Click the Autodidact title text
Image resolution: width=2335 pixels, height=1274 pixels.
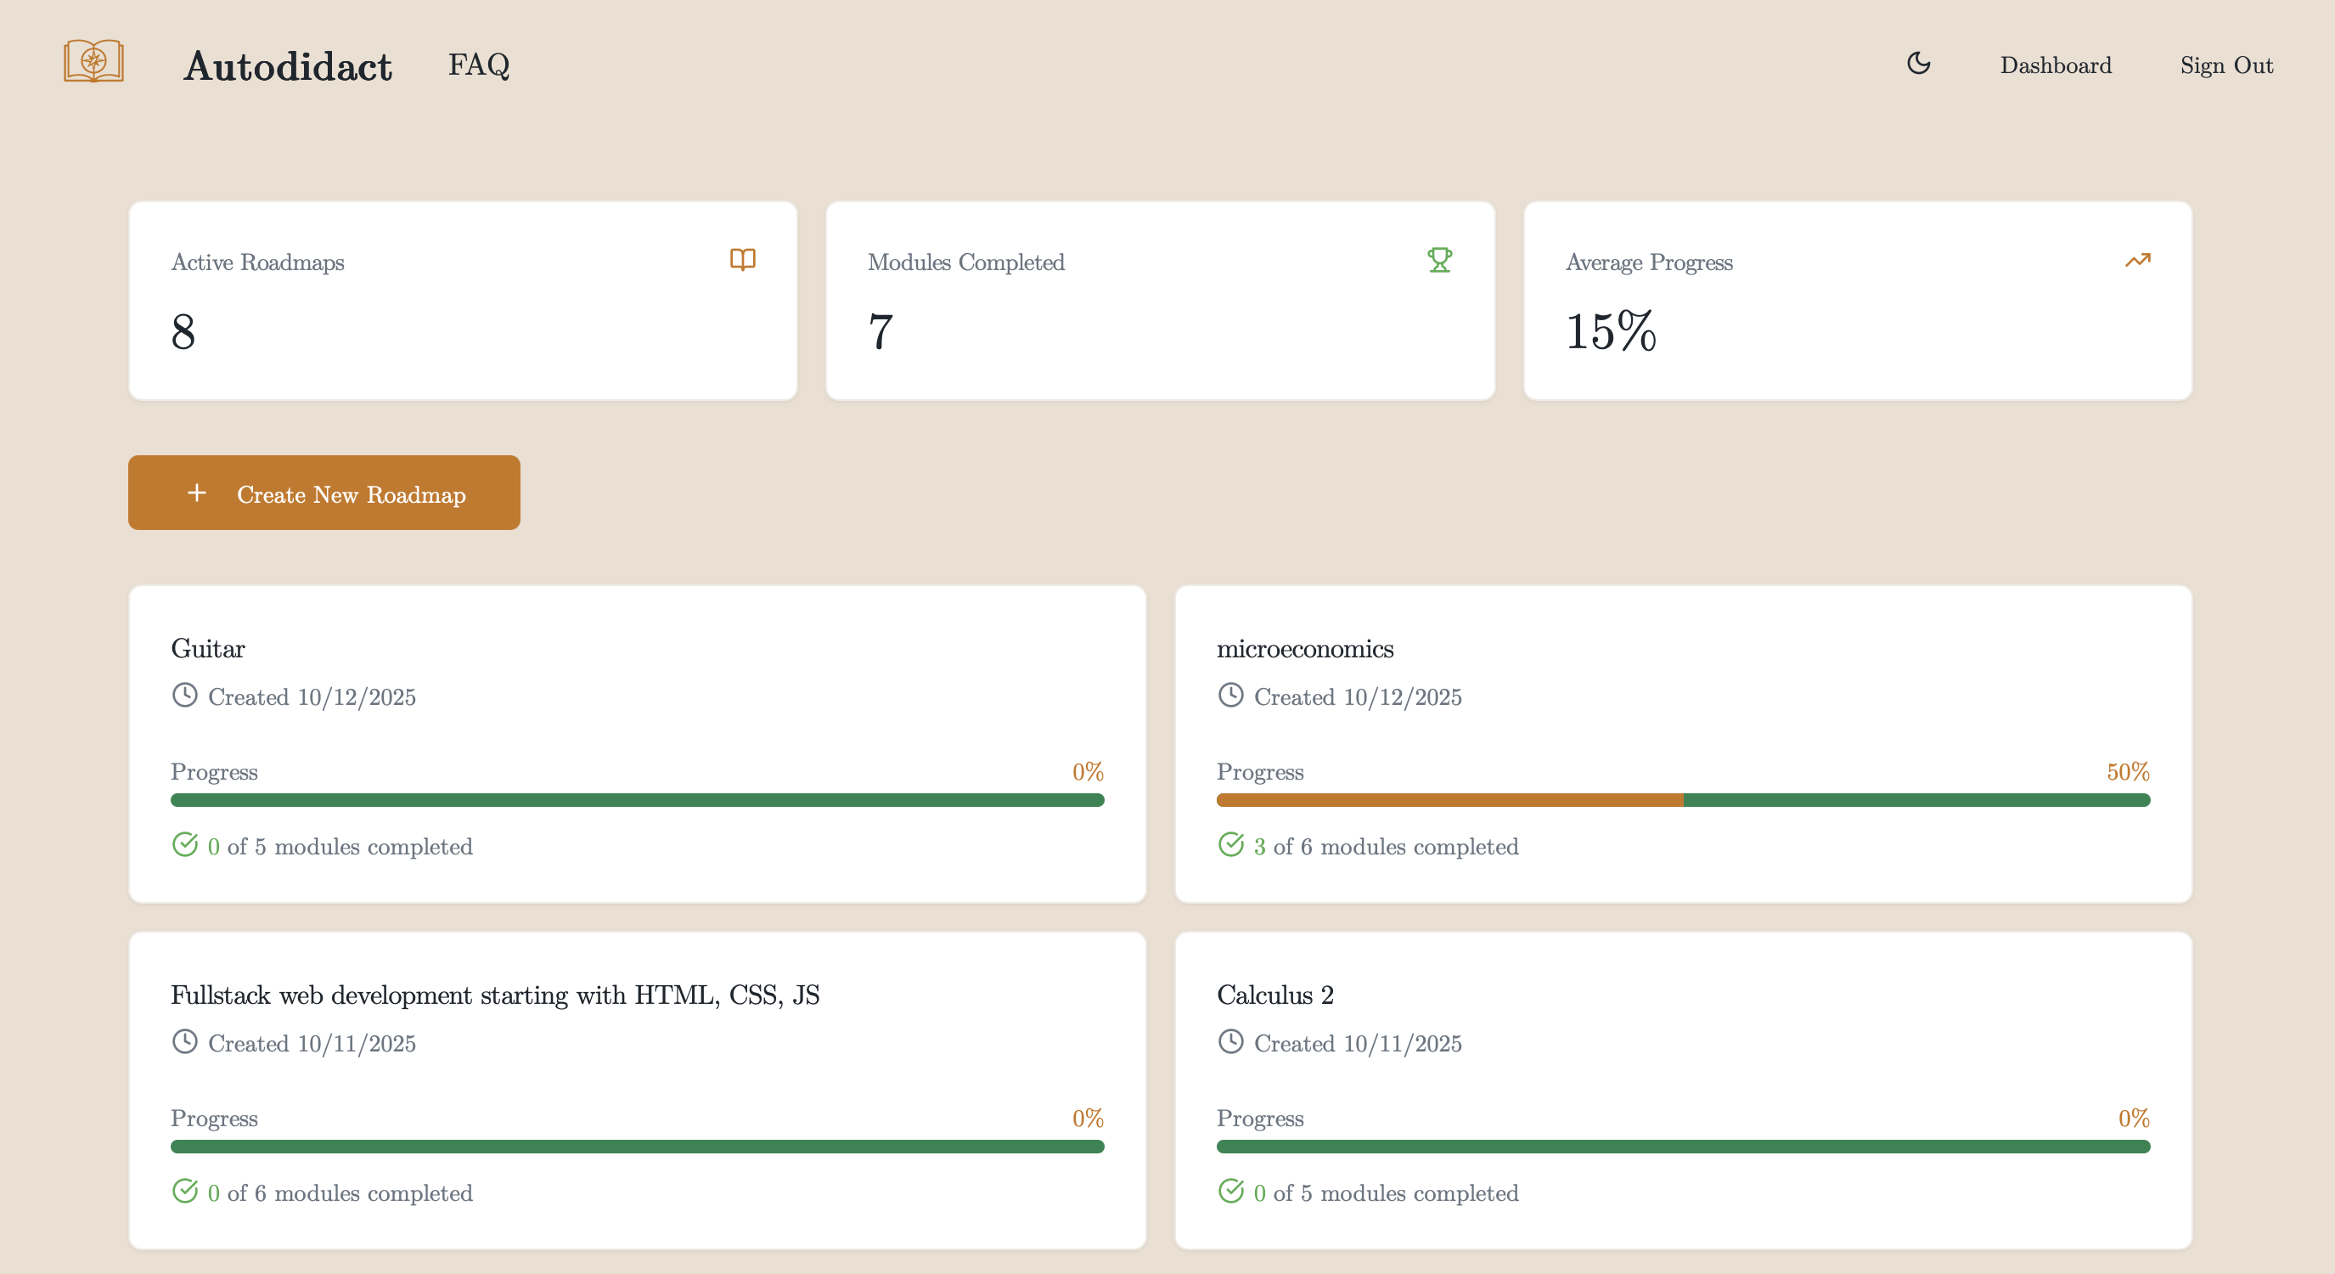[x=287, y=66]
